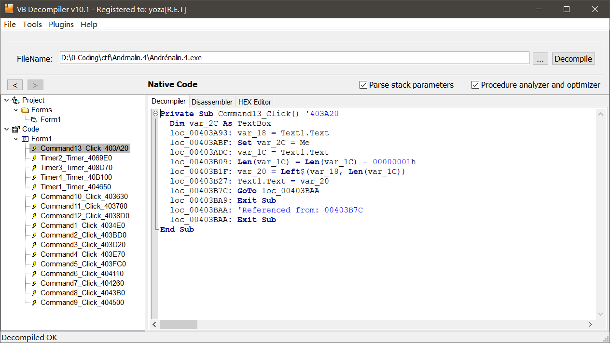Image resolution: width=610 pixels, height=343 pixels.
Task: Click 'End Sub' line in code
Action: tap(177, 229)
